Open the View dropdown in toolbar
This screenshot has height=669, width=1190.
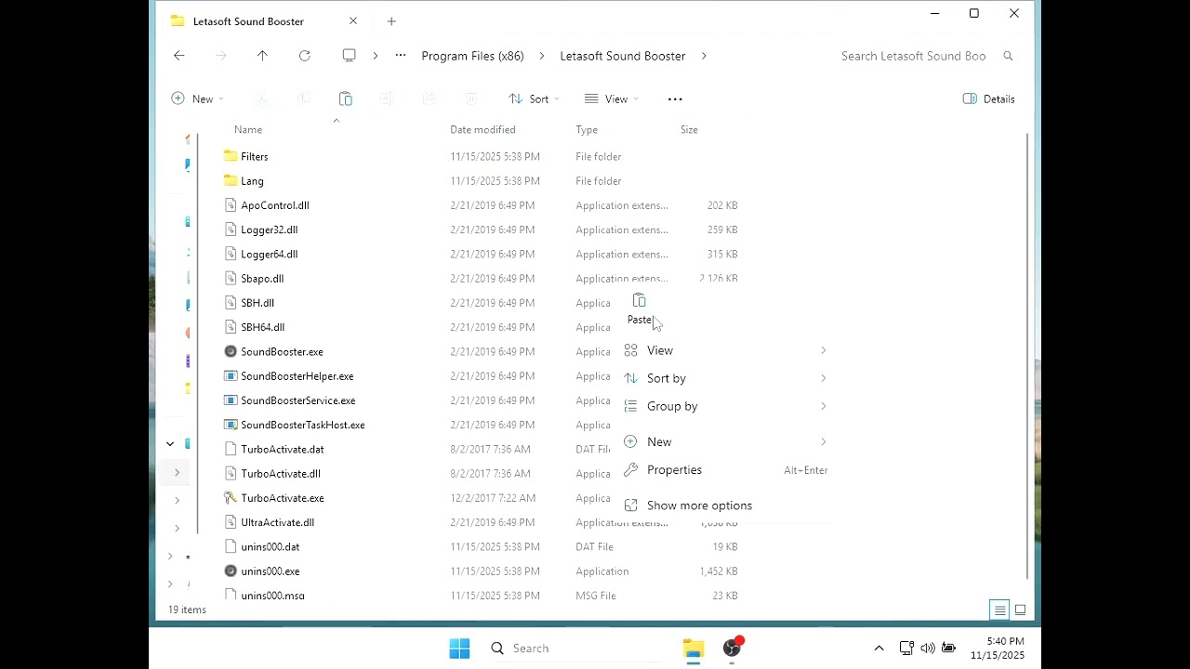611,98
